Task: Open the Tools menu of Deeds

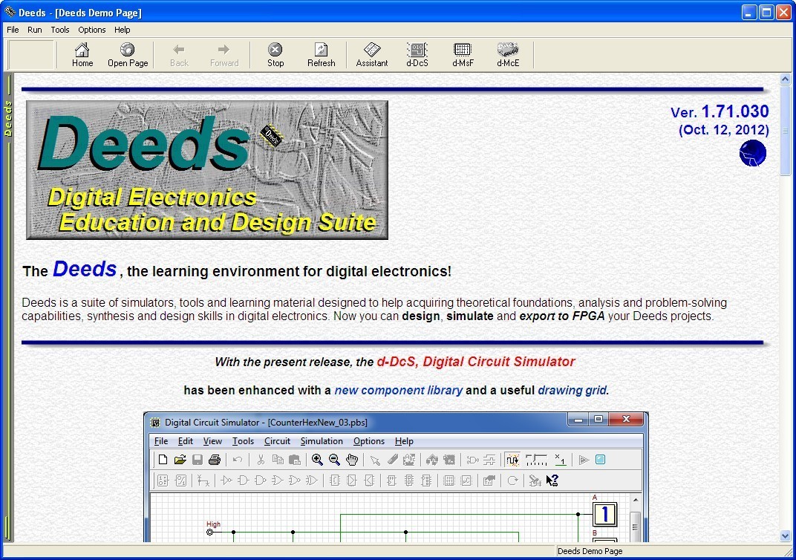Action: click(x=60, y=30)
